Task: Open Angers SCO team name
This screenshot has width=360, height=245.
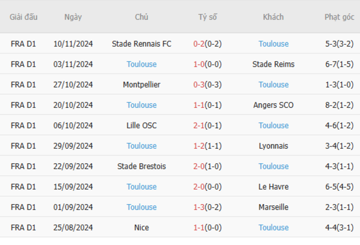Action: point(274,105)
